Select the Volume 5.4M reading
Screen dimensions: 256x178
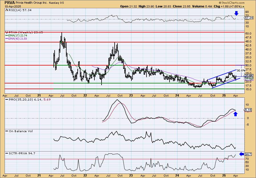pyautogui.click(x=202, y=6)
